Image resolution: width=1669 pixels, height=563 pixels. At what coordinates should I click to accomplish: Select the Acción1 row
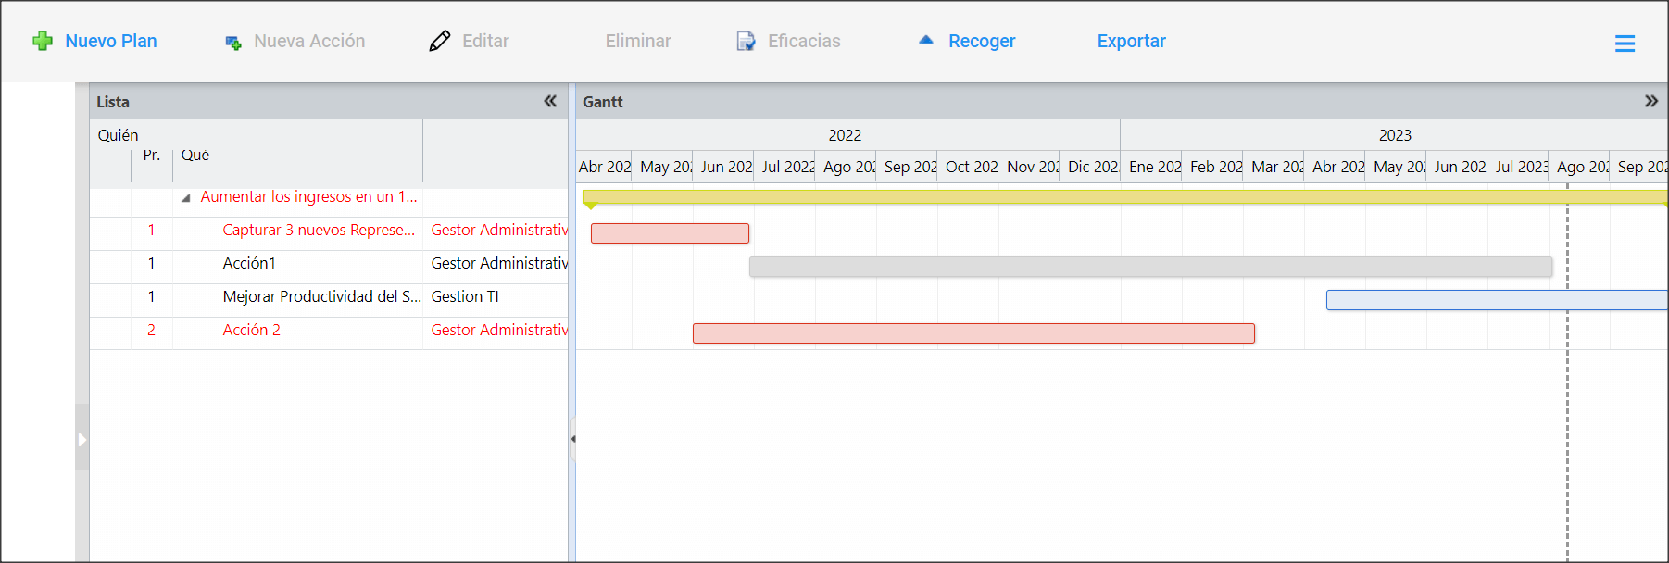(x=329, y=264)
